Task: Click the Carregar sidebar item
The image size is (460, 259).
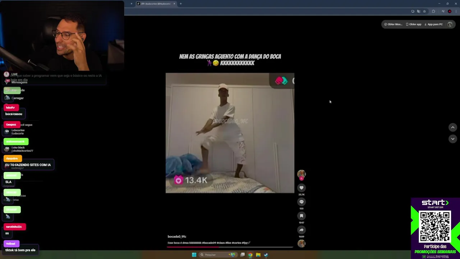Action: (14, 98)
